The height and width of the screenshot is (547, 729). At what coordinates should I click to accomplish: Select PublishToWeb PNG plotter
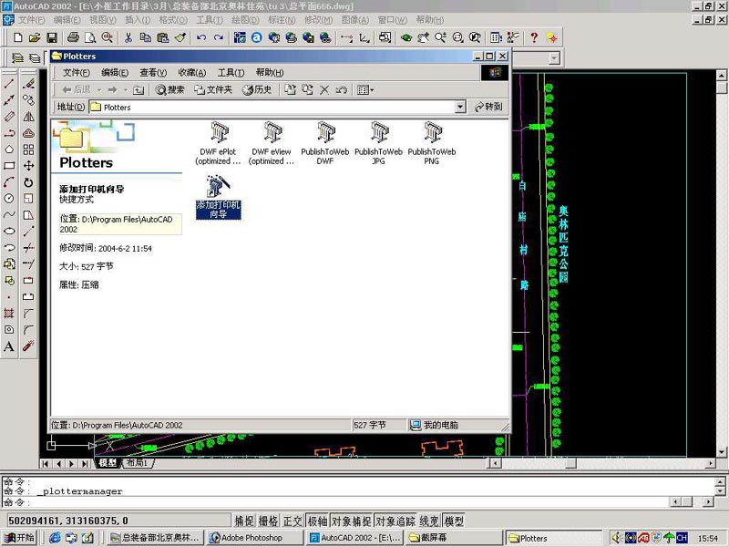click(x=431, y=143)
